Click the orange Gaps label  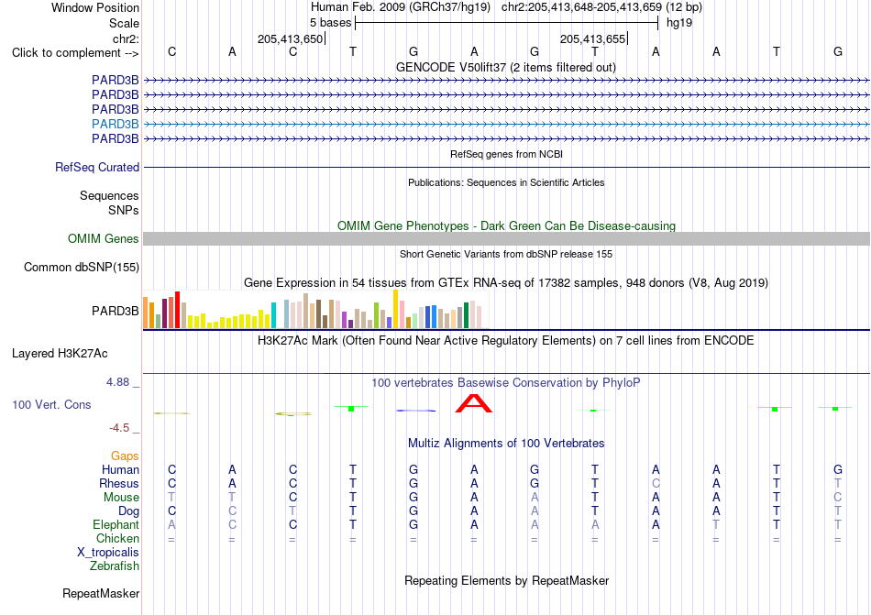125,456
